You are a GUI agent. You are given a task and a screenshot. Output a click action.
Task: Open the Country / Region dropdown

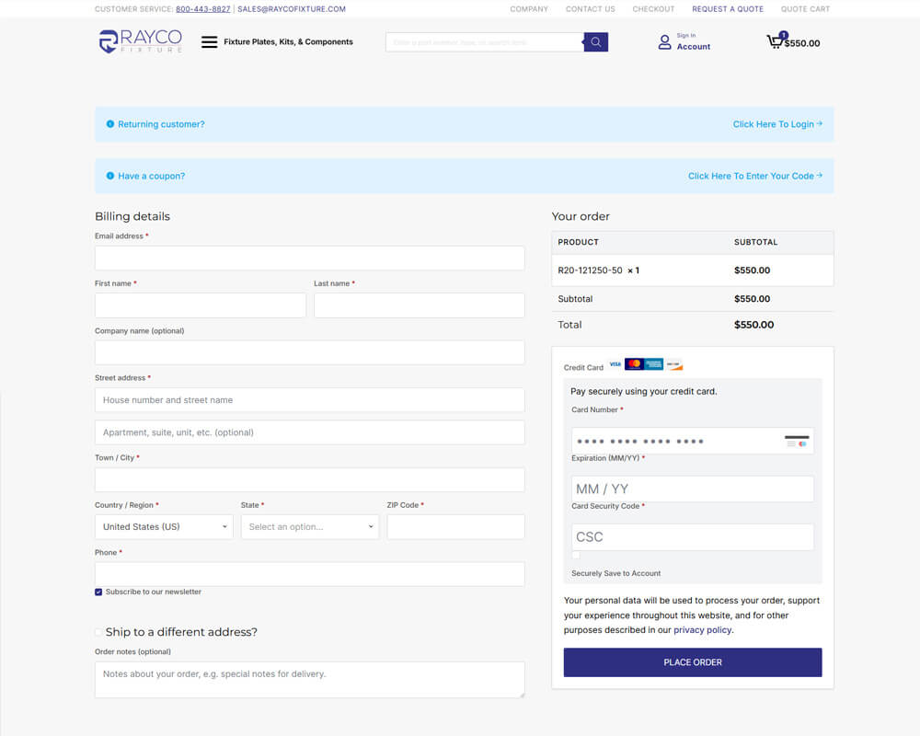pos(164,527)
